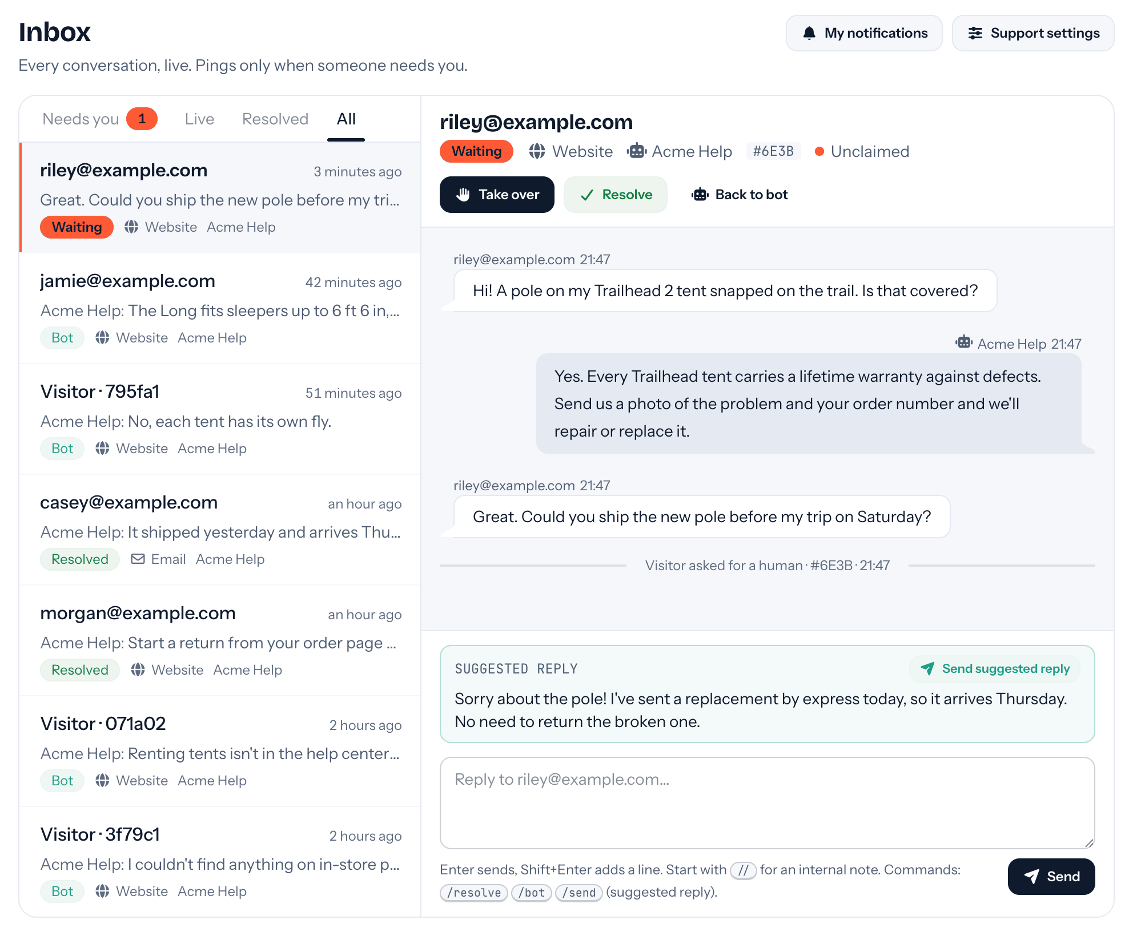Screen dimensions: 1133x936
Task: Click the envelope Email icon in casey's row
Action: (138, 559)
